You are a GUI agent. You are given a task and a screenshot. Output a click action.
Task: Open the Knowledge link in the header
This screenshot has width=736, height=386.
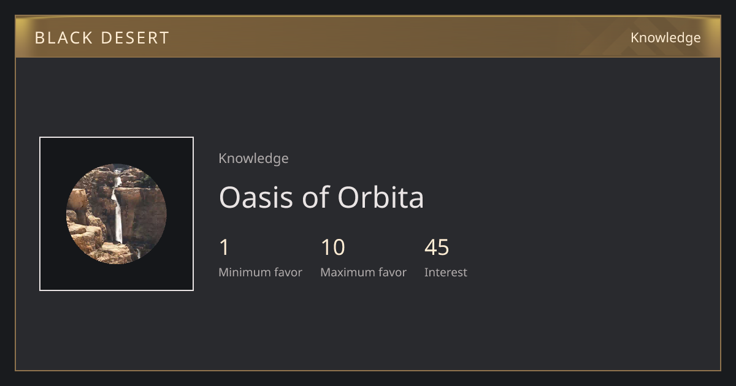point(665,37)
